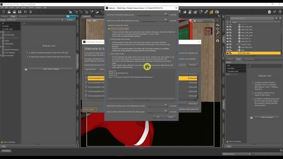Click the folder icon beside Video: Surfaces
The height and width of the screenshot is (159, 283).
pos(252,117)
